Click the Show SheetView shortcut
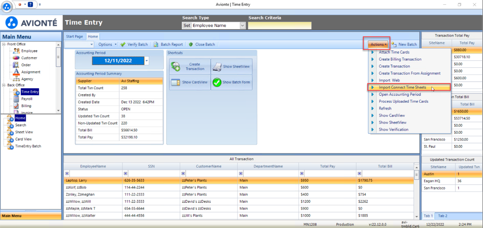The height and width of the screenshot is (228, 483). pos(232,66)
